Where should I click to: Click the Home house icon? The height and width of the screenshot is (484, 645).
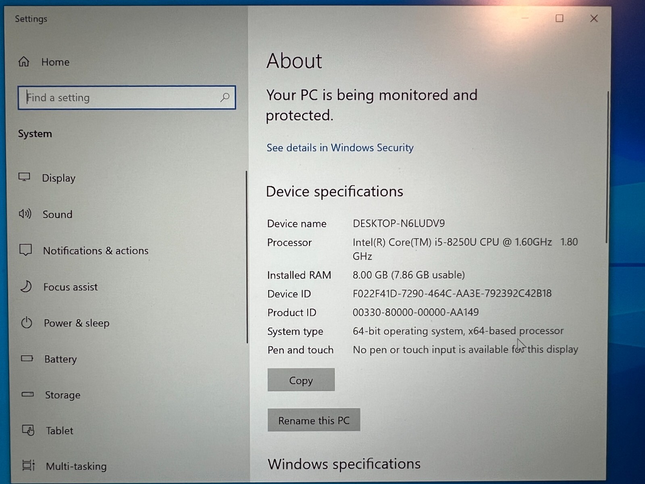point(24,62)
